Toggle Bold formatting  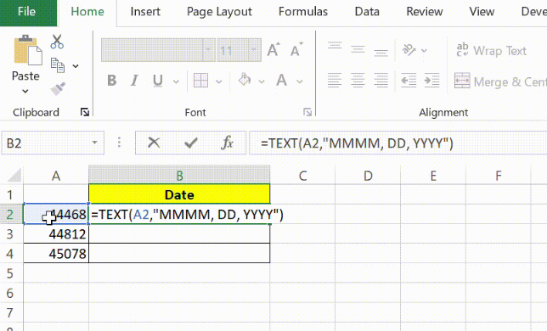click(111, 81)
